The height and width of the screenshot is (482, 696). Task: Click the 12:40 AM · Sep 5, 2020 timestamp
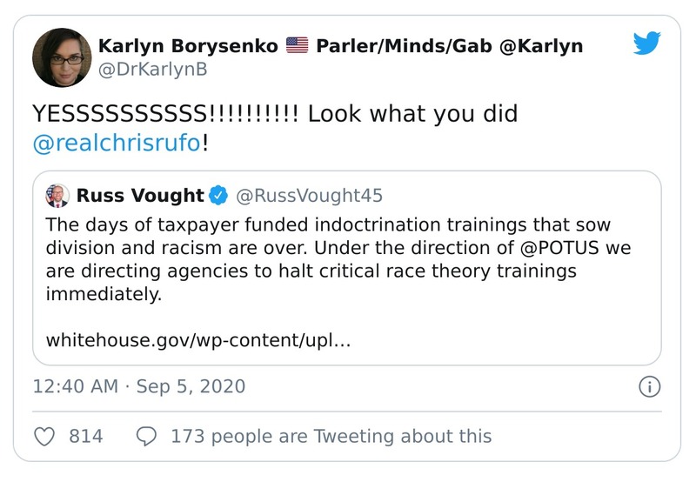(138, 386)
